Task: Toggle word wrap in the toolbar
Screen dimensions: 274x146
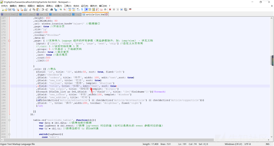Action: tap(78, 9)
